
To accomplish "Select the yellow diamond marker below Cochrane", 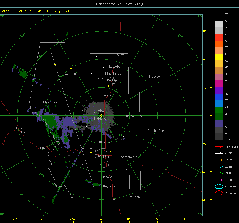I will pyautogui.click(x=91, y=153).
